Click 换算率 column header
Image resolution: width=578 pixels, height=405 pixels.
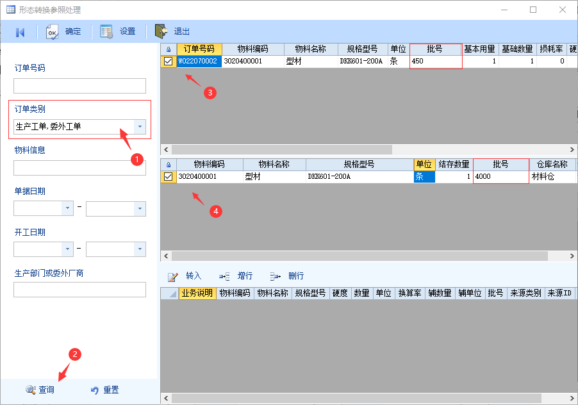[409, 293]
